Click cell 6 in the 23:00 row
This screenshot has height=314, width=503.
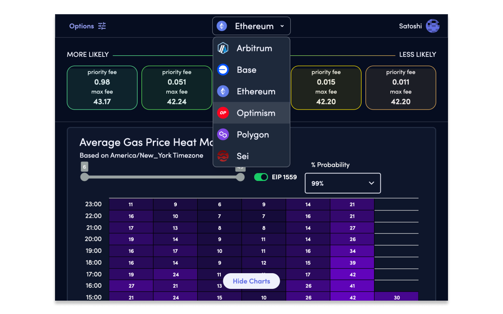click(220, 204)
